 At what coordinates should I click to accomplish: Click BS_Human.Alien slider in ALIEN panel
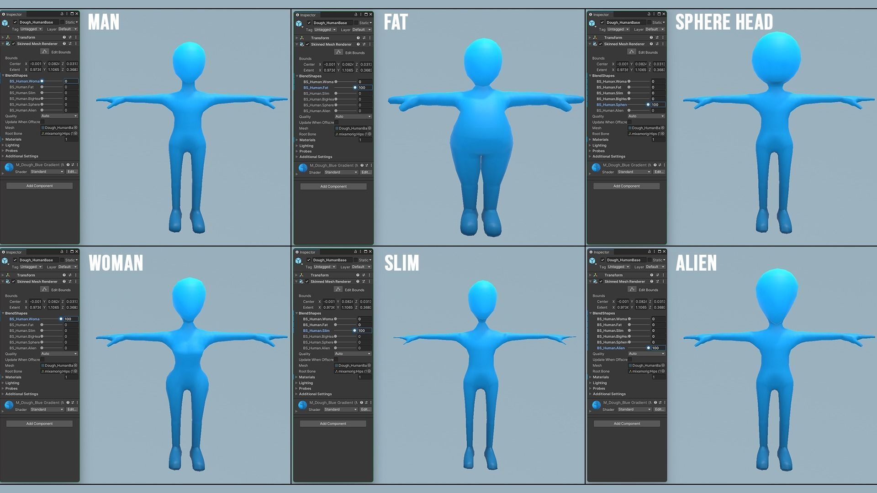point(639,348)
